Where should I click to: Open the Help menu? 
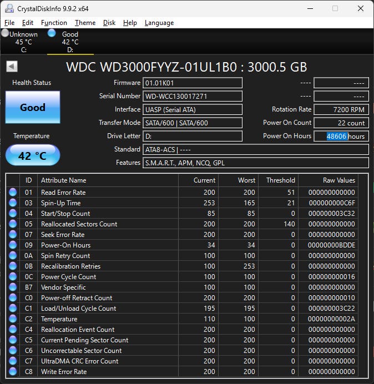130,23
